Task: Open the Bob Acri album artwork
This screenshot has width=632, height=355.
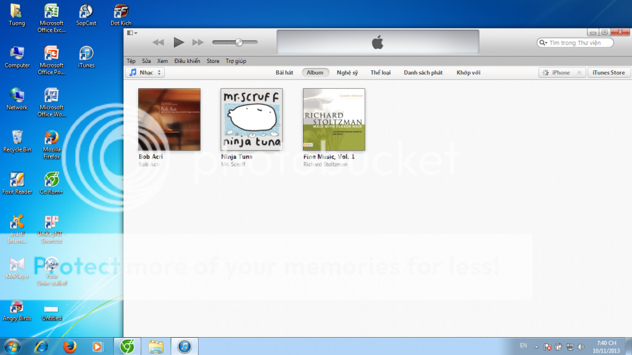Action: [169, 119]
